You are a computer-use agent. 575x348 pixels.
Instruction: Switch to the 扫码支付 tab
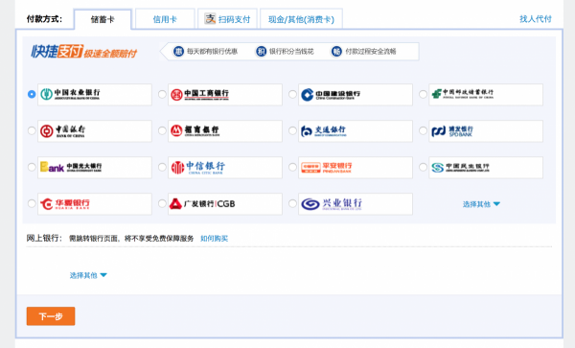pos(227,19)
